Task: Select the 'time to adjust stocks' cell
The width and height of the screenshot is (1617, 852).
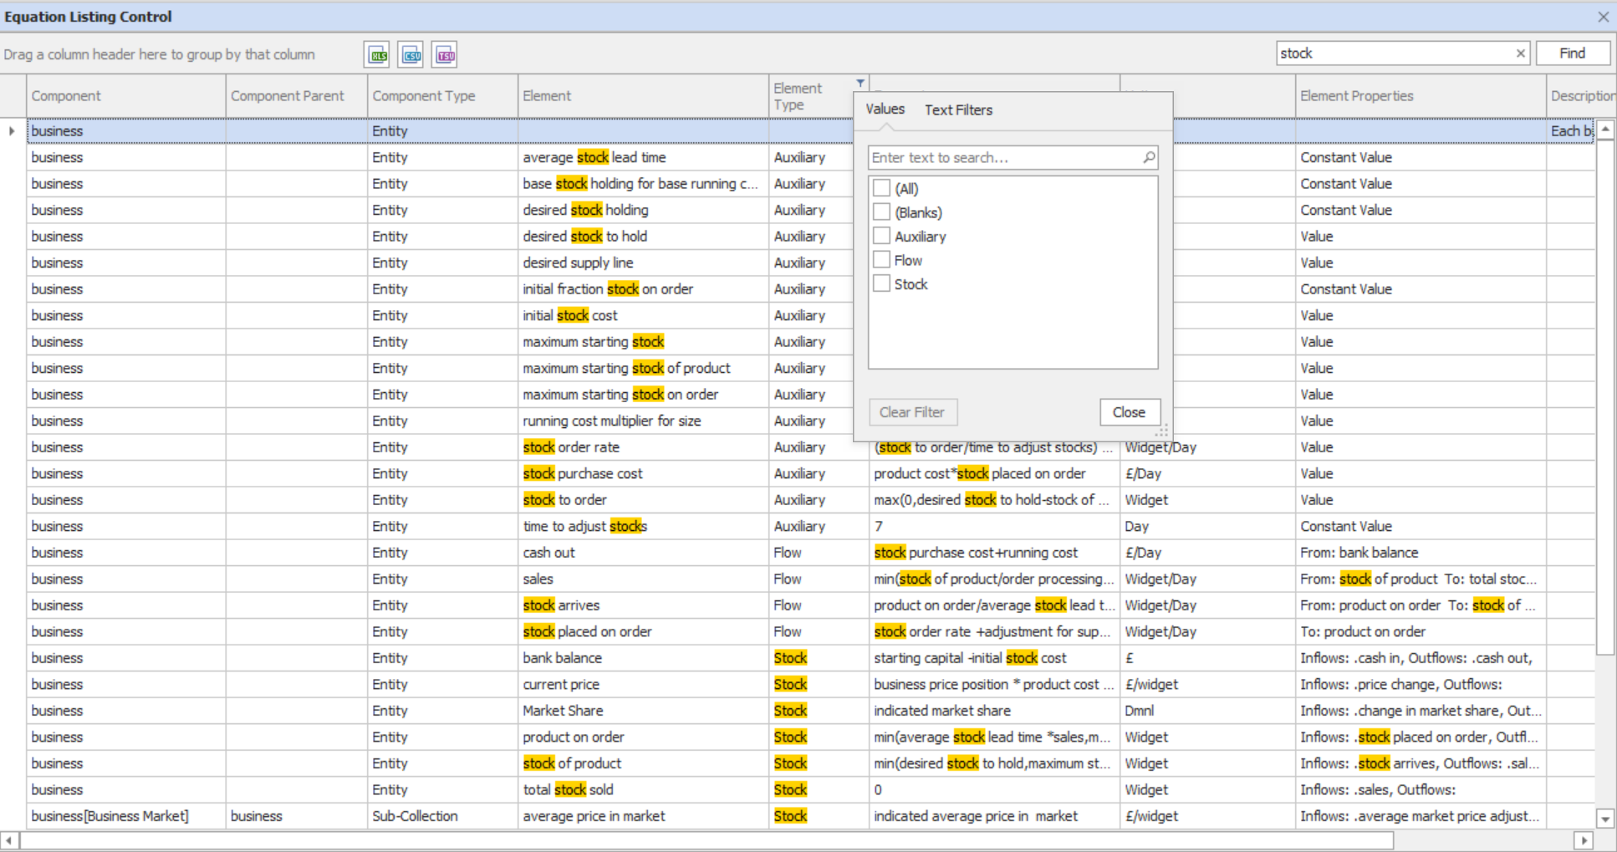Action: (x=643, y=526)
